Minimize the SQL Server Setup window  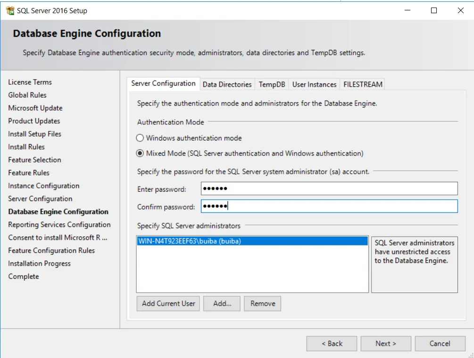(407, 10)
